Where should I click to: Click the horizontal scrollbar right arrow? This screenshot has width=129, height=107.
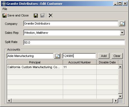point(116,101)
